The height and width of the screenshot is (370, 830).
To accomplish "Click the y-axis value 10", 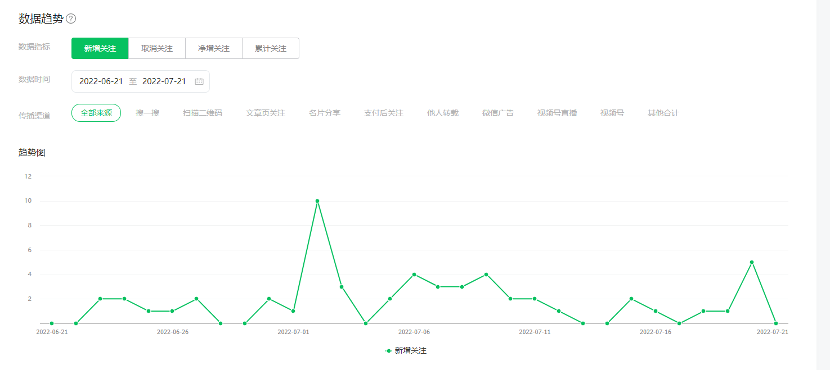I will tap(28, 201).
